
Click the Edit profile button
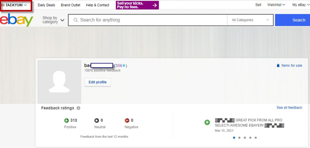point(98,82)
